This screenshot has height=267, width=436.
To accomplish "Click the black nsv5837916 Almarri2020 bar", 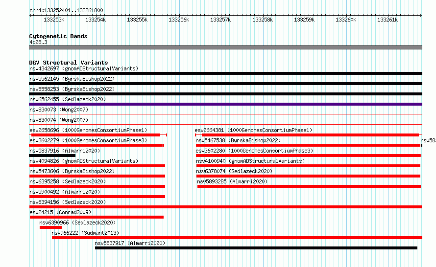I will (52, 156).
